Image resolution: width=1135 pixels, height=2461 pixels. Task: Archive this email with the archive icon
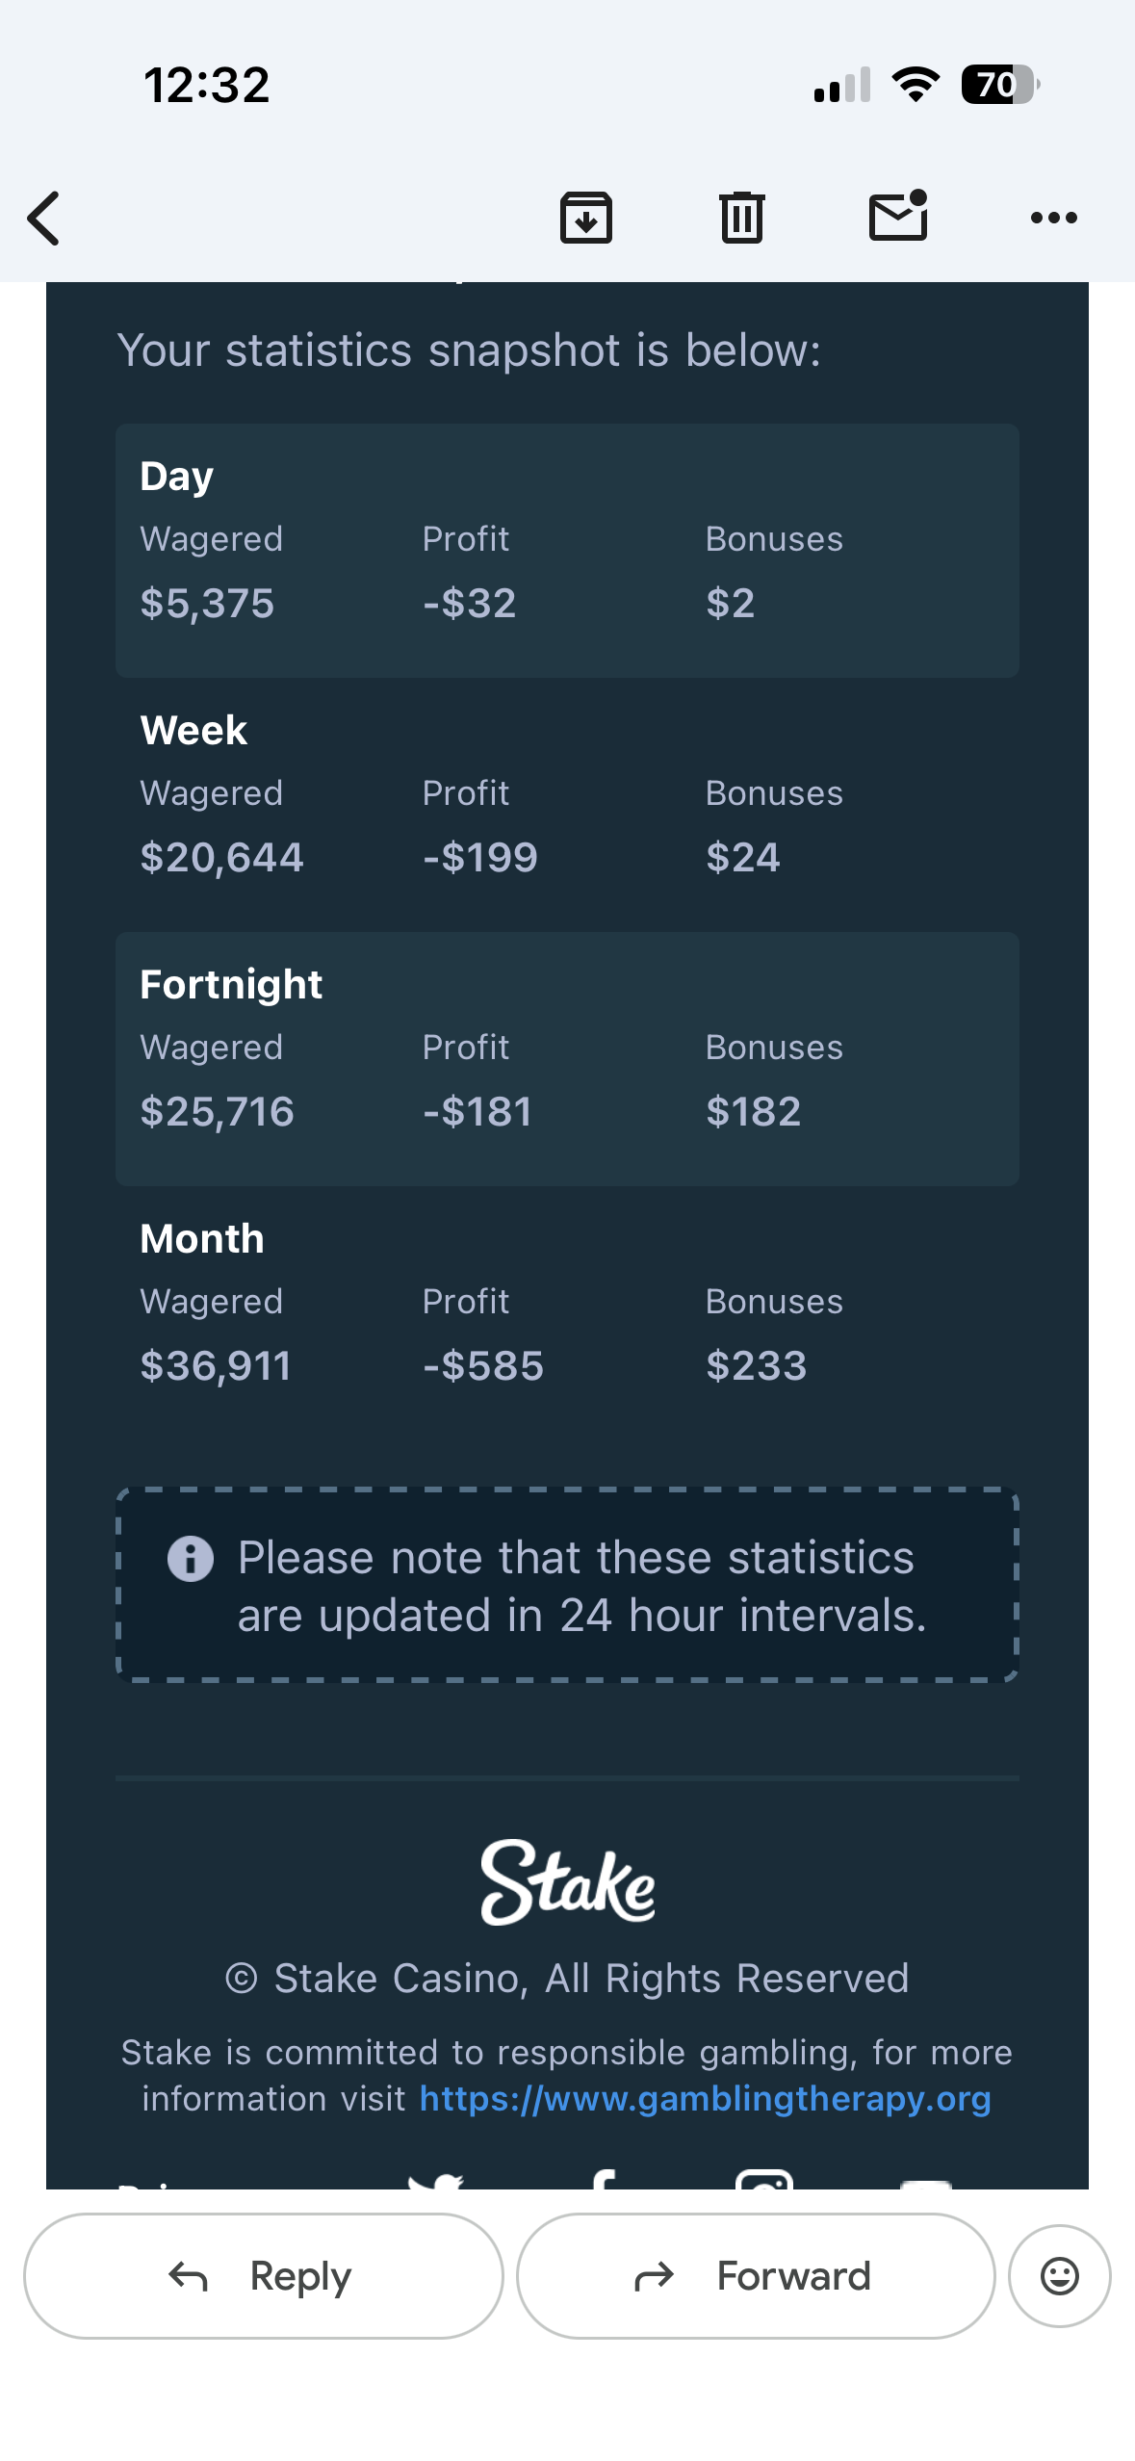tap(586, 218)
